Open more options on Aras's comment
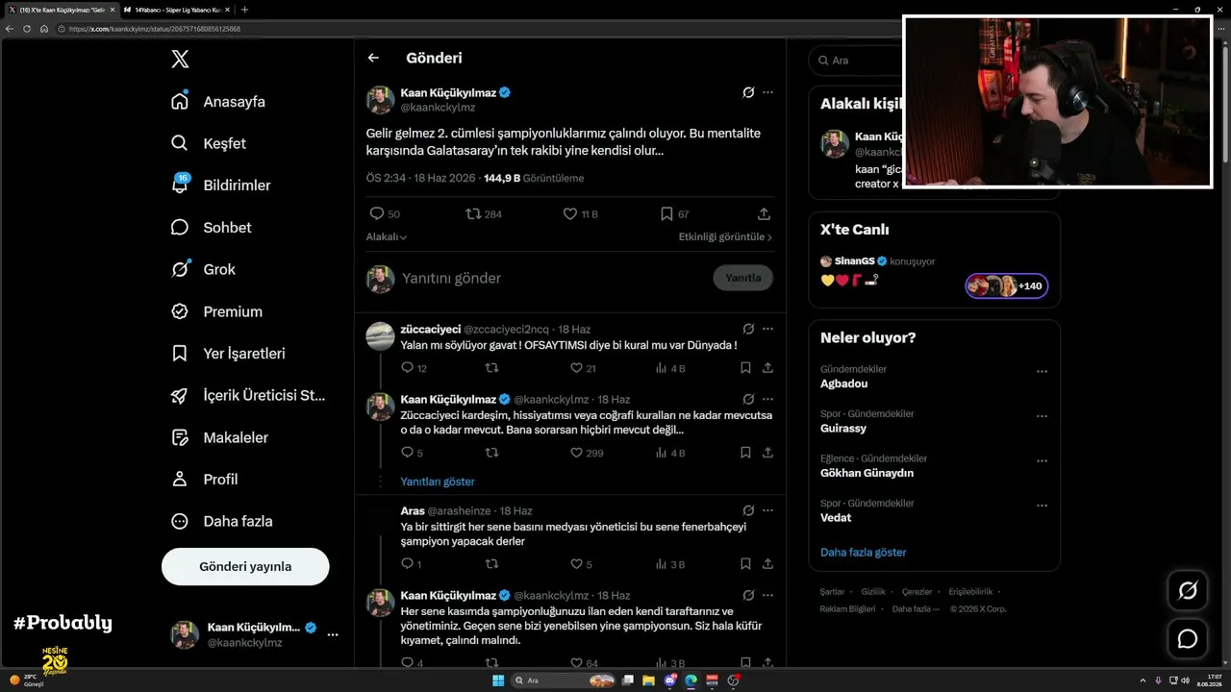The image size is (1231, 692). (767, 510)
